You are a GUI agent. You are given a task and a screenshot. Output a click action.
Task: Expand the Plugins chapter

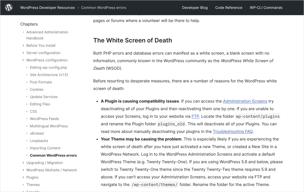23,177
